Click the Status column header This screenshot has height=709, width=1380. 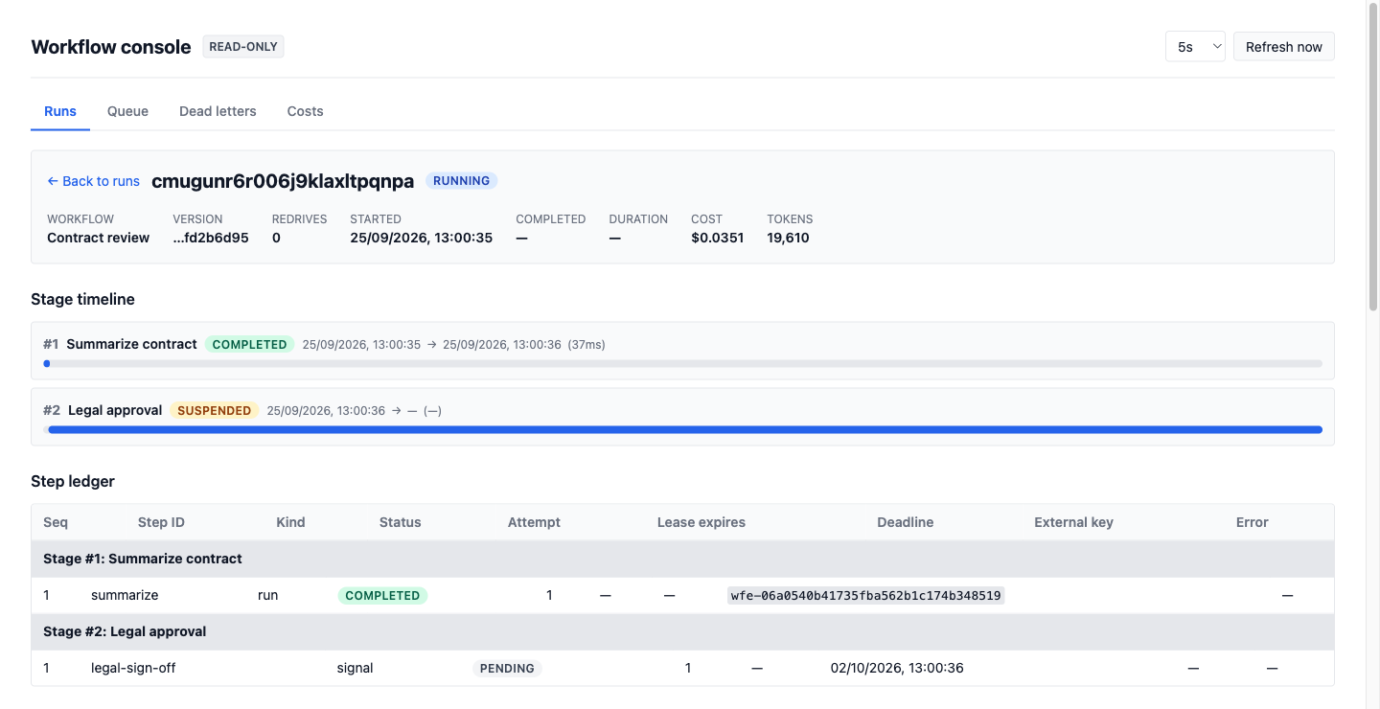pos(400,522)
